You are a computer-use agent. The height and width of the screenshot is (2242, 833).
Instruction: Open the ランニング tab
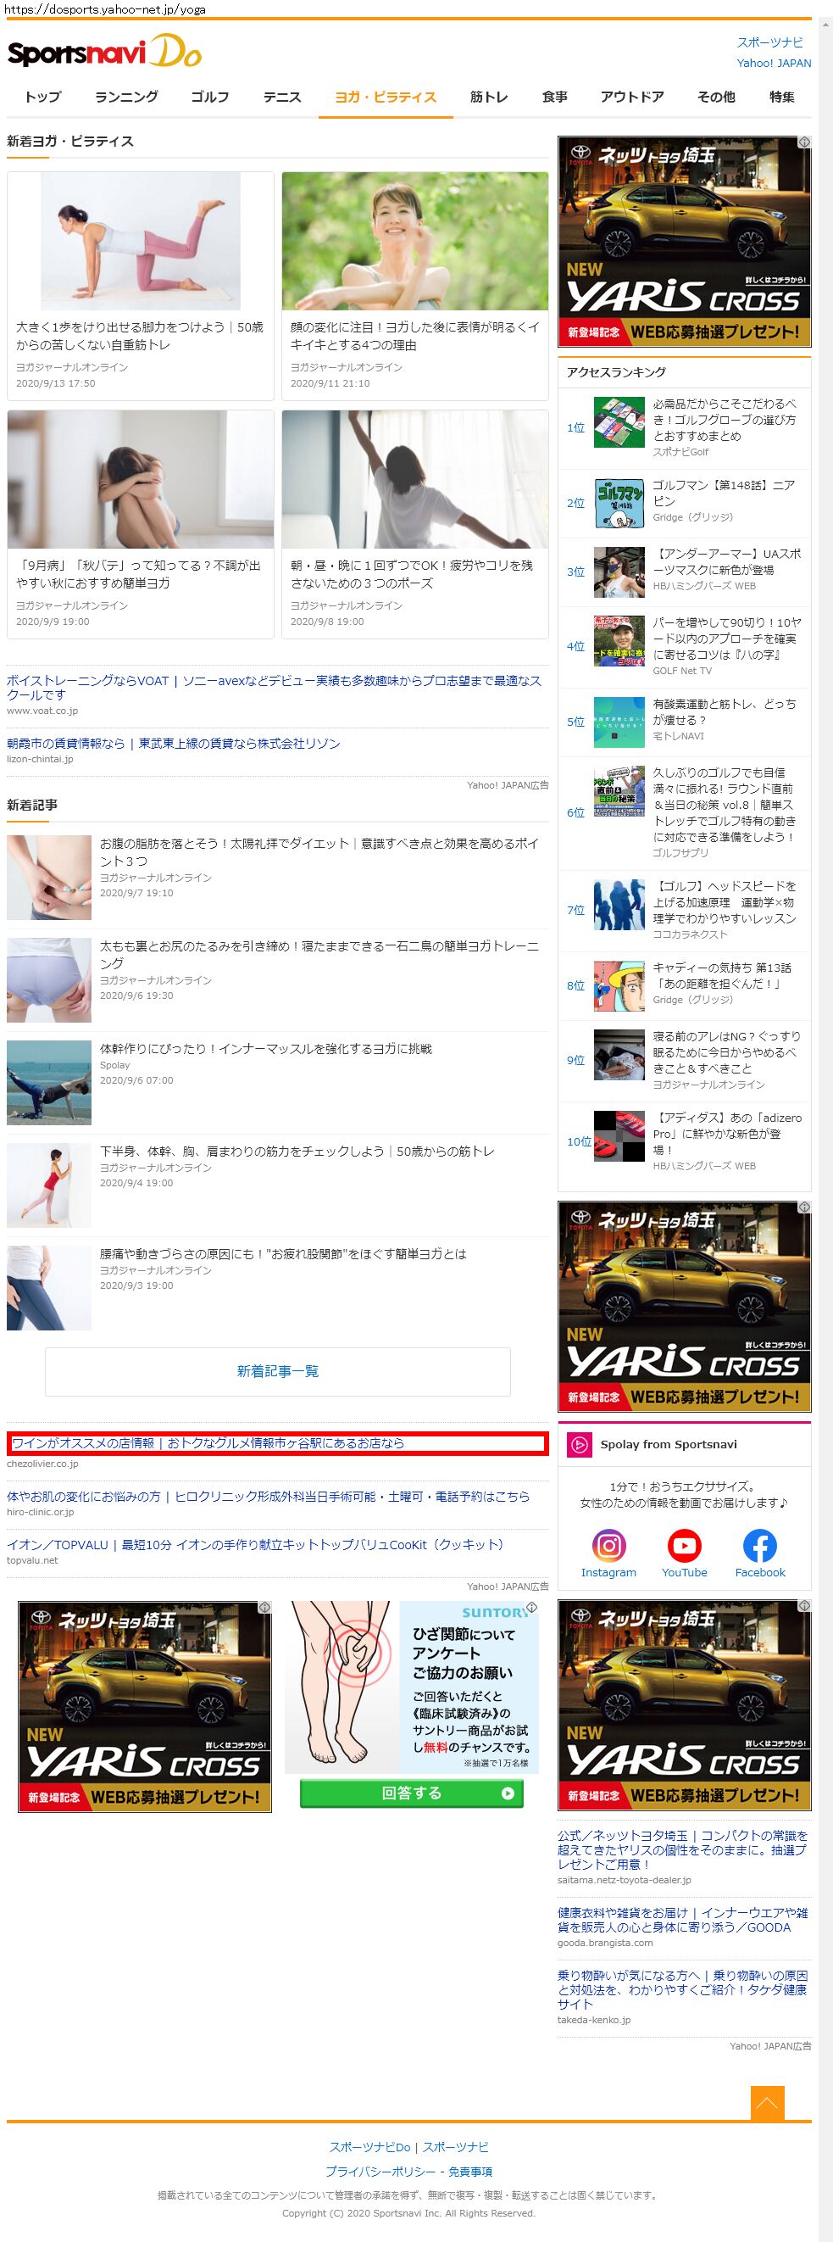coord(126,97)
